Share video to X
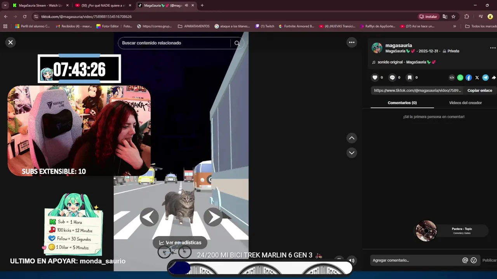Screen dimensions: 497x279 point(477,77)
